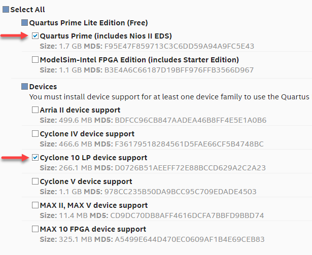Screen dimensions: 312x255
Task: Click the 'Cyclone IV device support' label text
Action: [x=87, y=134]
